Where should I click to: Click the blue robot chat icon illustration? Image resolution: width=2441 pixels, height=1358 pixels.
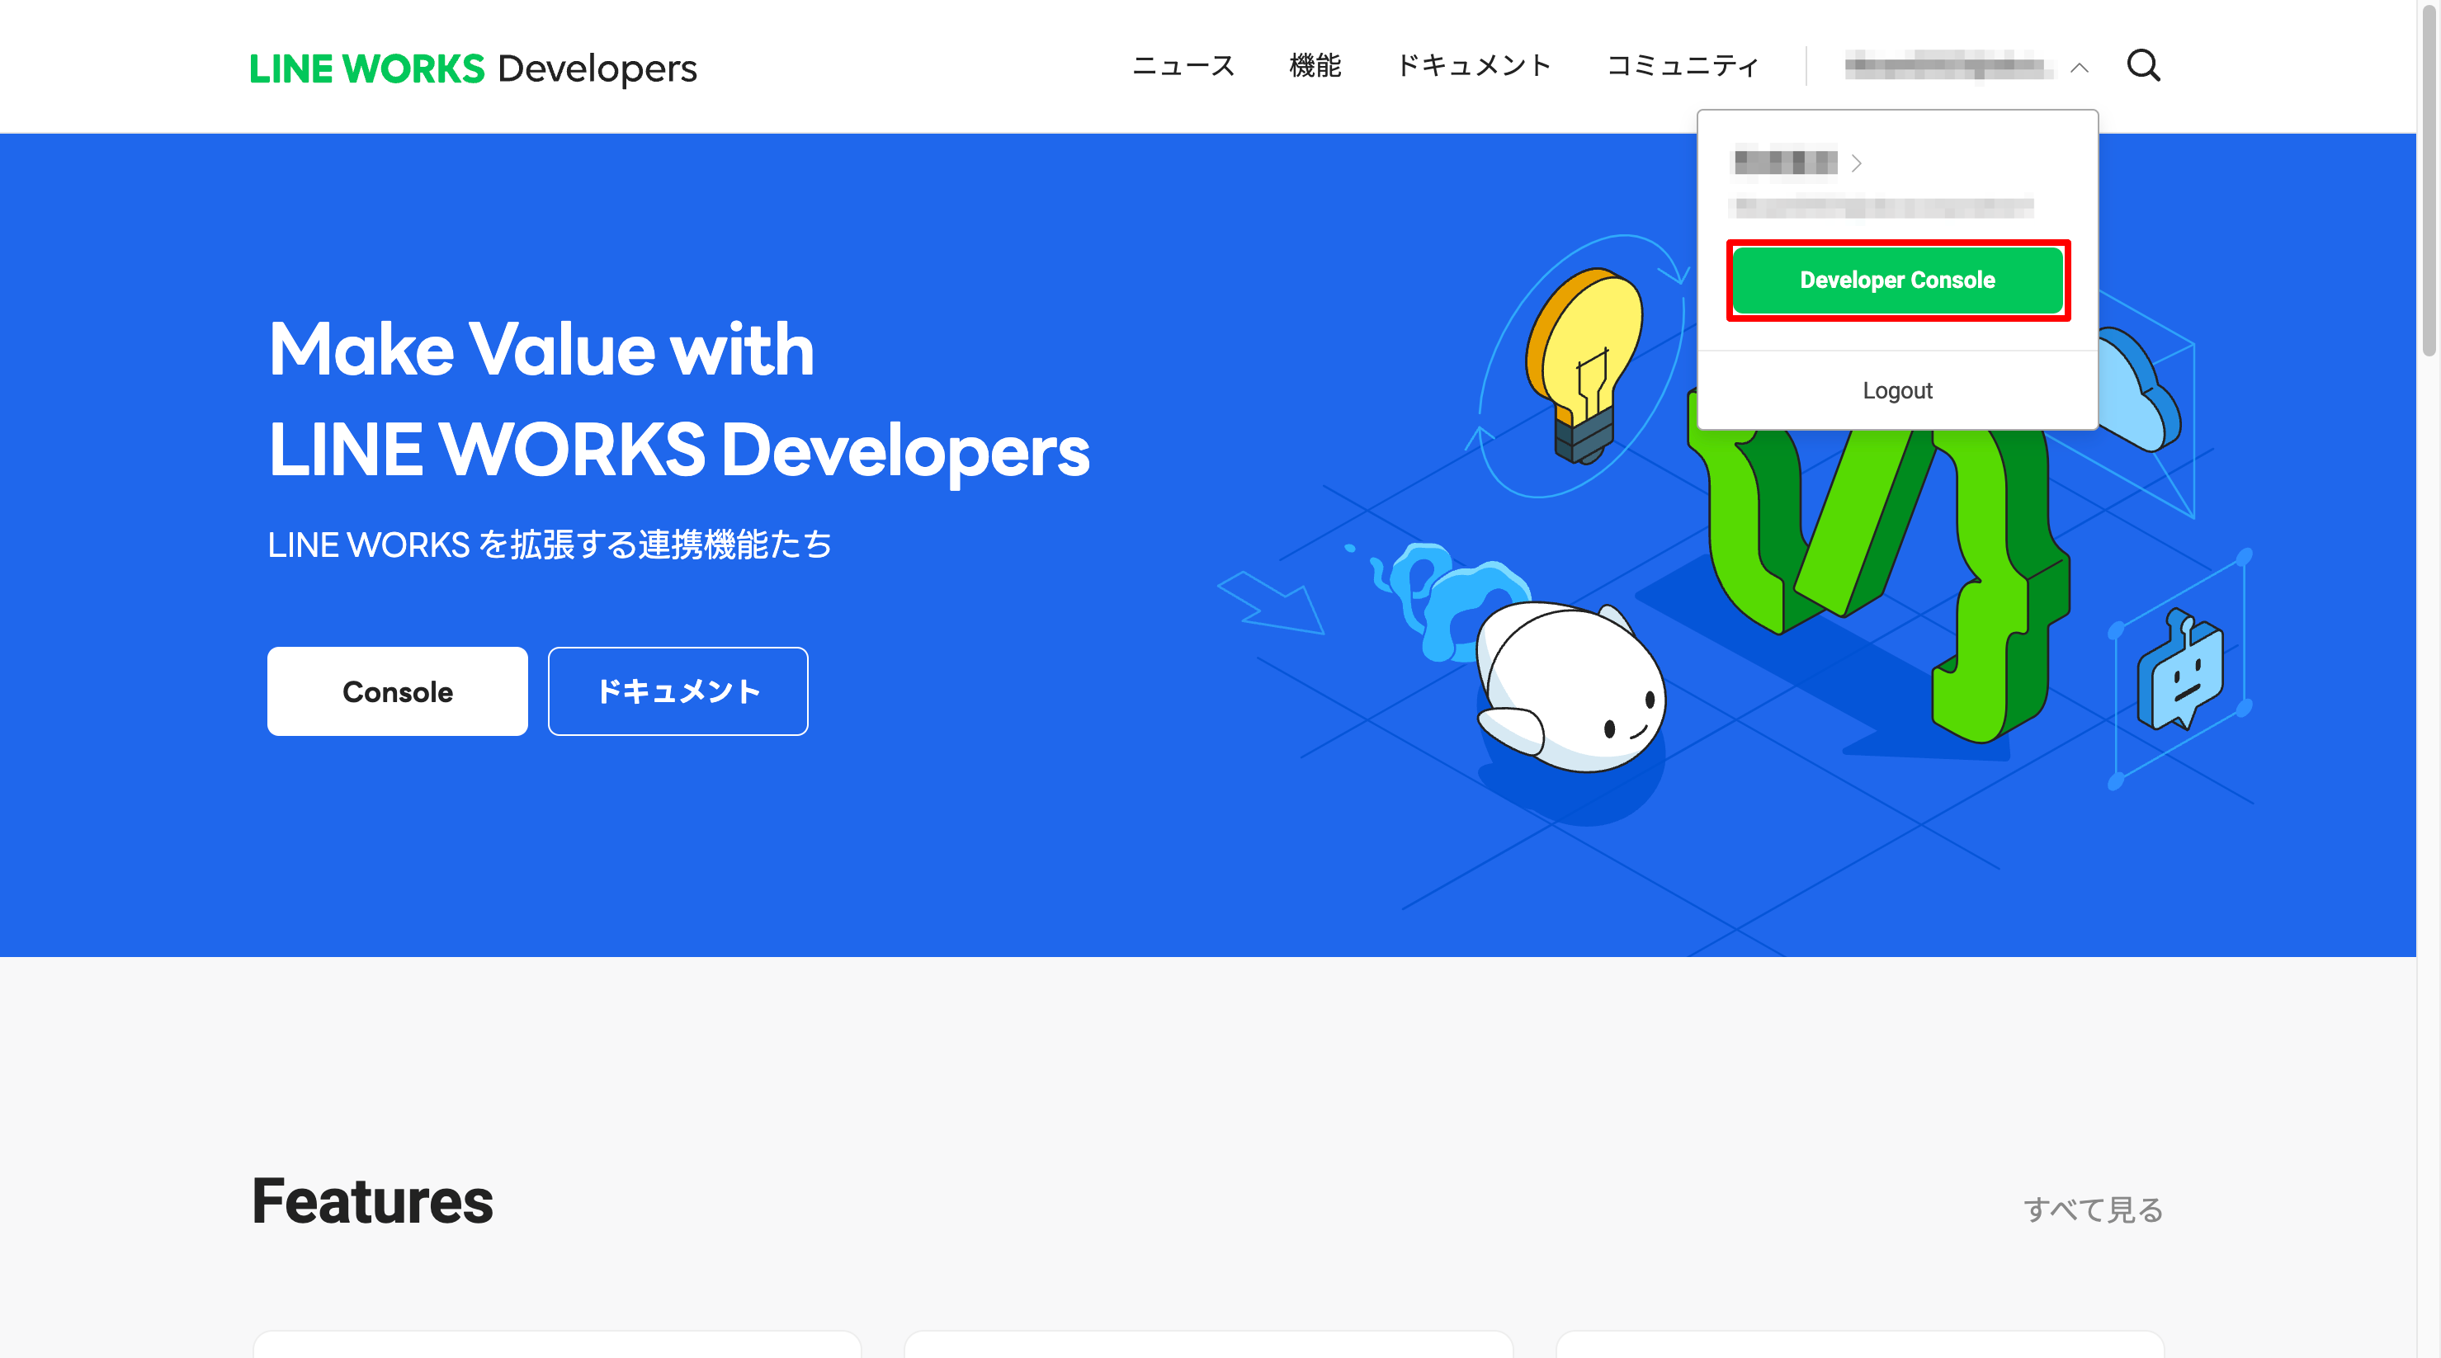pos(2181,674)
